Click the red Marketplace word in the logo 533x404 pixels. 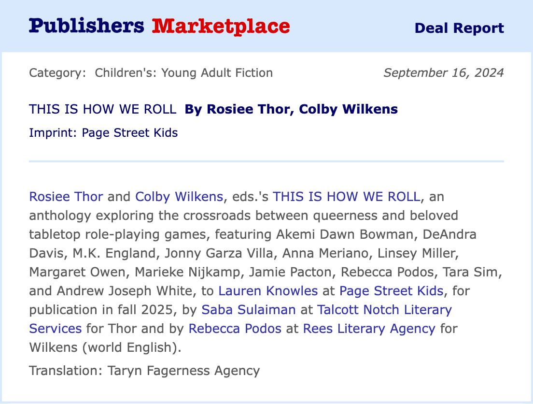pos(221,26)
